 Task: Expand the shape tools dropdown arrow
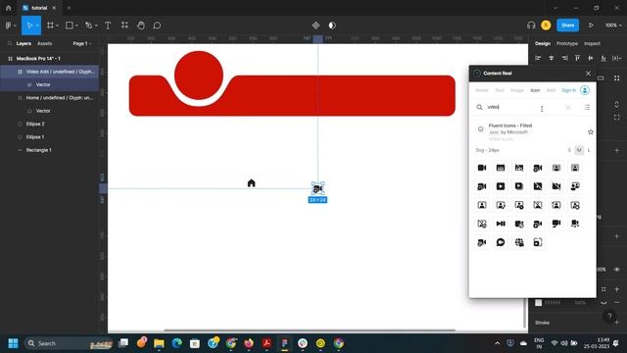[76, 25]
